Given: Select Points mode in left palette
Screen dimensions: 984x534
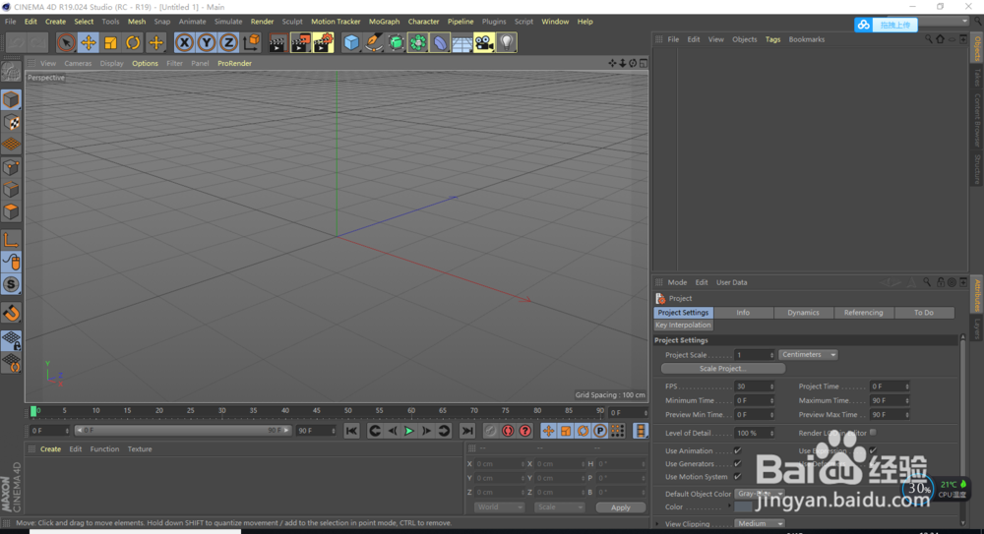Looking at the screenshot, I should pyautogui.click(x=11, y=167).
